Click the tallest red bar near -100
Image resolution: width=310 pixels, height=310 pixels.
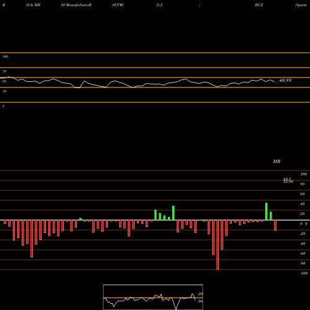point(218,245)
